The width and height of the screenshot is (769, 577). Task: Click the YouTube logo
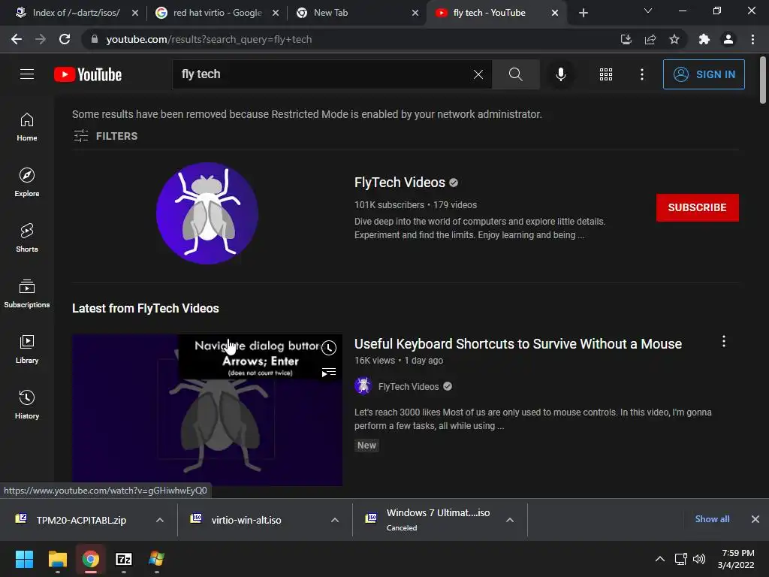pos(88,74)
